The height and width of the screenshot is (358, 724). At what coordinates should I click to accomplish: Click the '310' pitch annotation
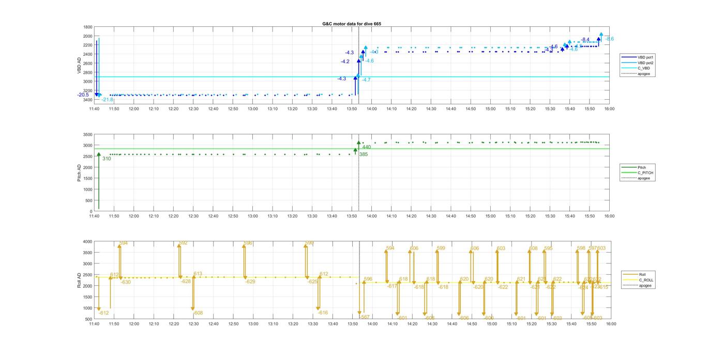(x=107, y=159)
